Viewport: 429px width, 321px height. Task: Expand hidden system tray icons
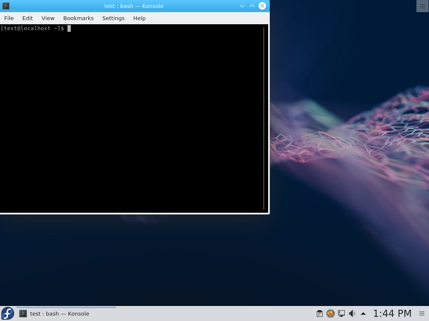coord(363,314)
